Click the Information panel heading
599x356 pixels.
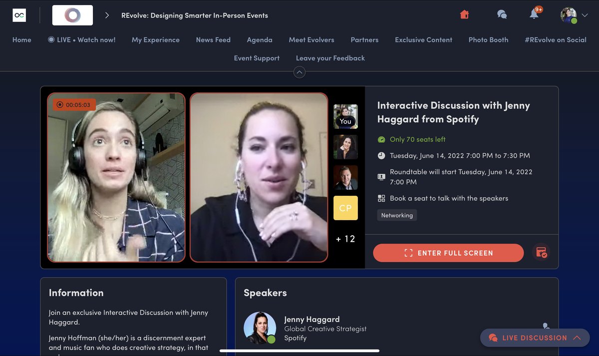(76, 293)
